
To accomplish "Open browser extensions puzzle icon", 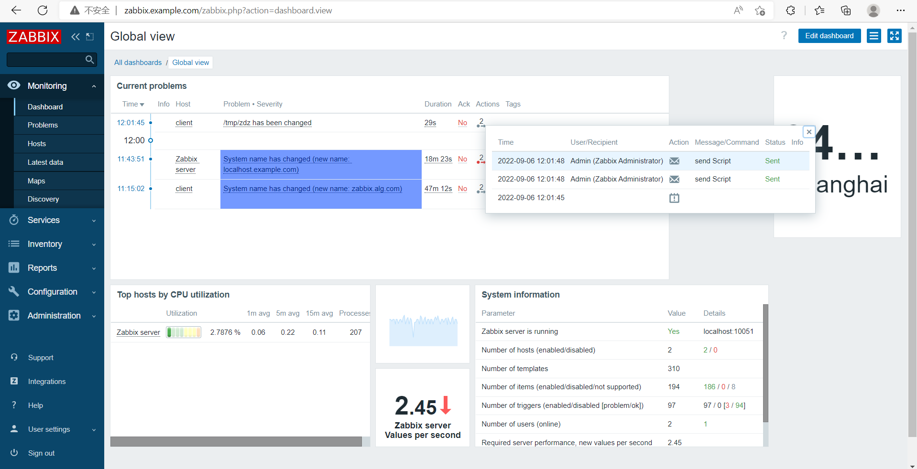I will click(790, 11).
